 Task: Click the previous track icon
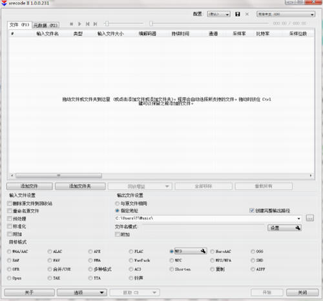[87, 24]
